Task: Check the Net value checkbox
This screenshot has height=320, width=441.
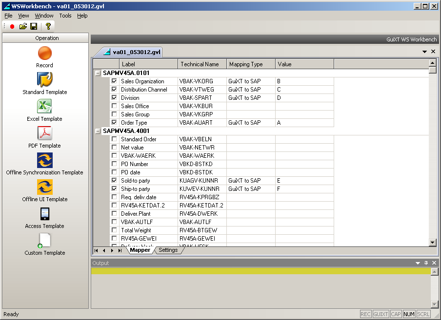Action: (114, 147)
